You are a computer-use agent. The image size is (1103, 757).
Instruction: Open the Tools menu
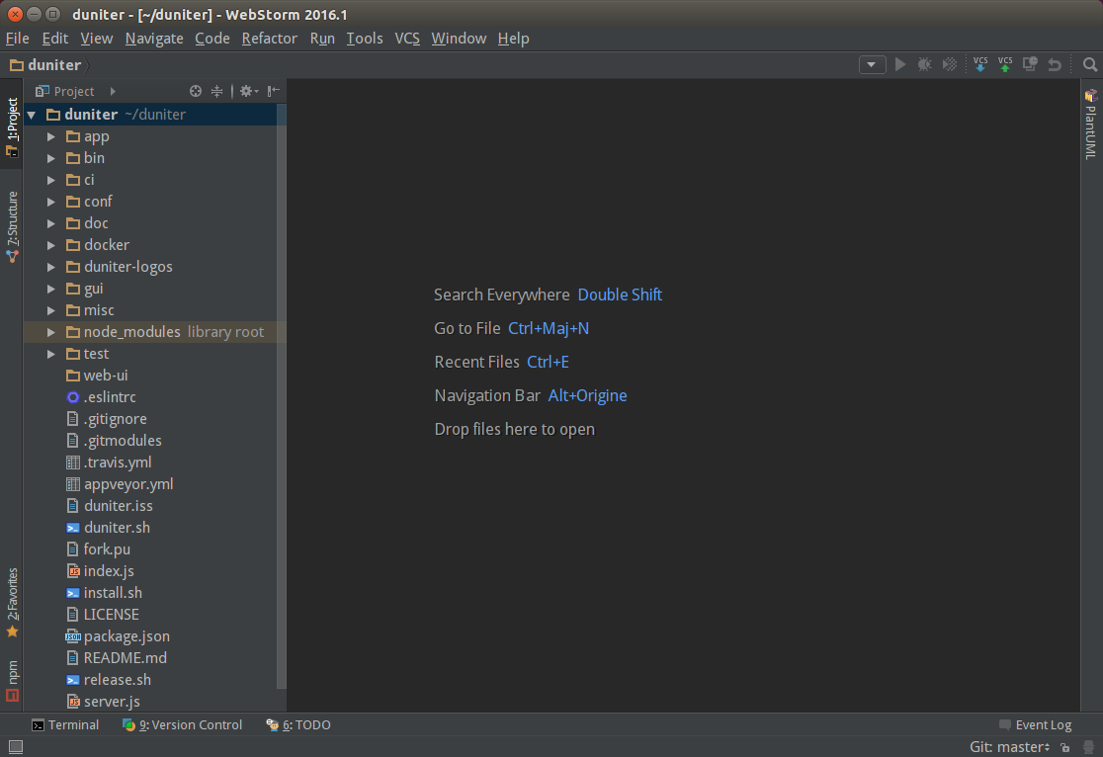pyautogui.click(x=365, y=39)
